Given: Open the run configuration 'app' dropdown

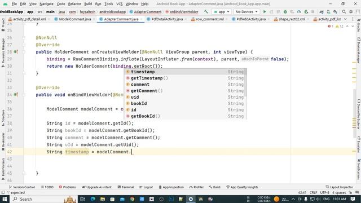Looking at the screenshot, I should pyautogui.click(x=222, y=12).
